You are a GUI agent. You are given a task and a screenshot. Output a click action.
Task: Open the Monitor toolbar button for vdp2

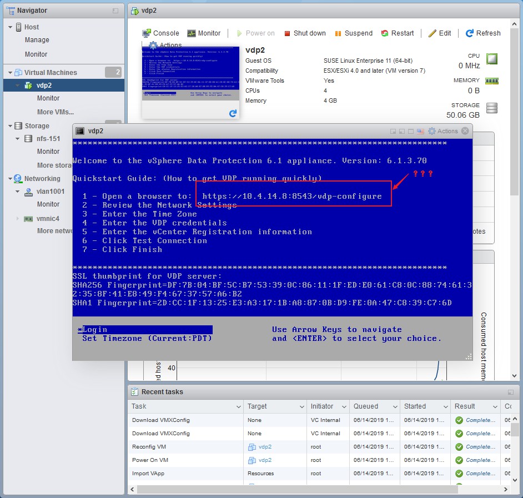pyautogui.click(x=204, y=33)
